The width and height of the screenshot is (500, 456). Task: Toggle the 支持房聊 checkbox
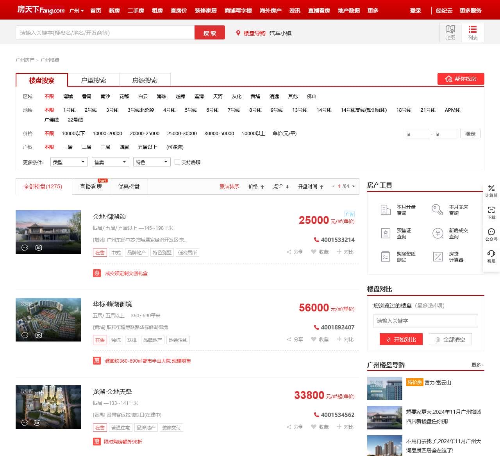(177, 162)
